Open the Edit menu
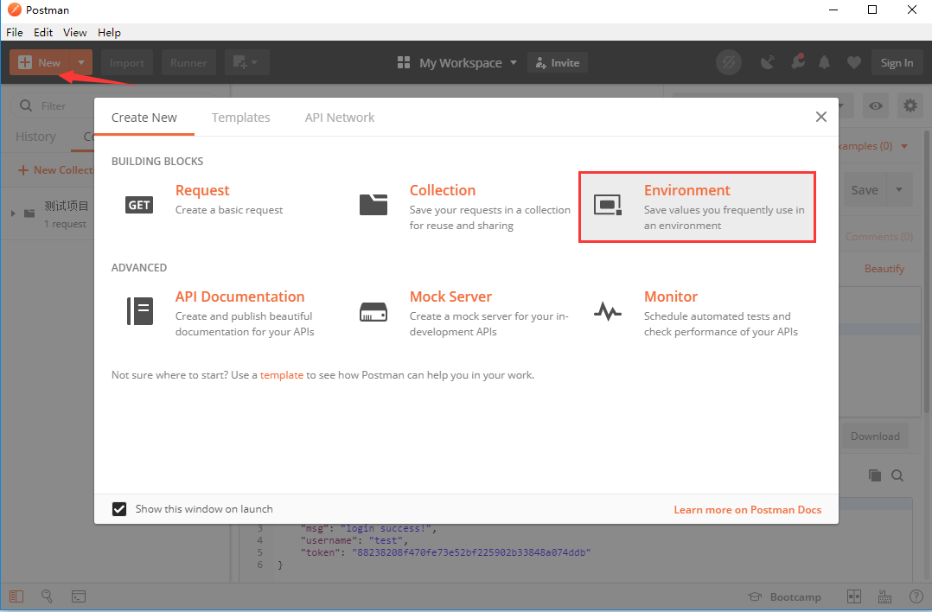 pos(43,33)
